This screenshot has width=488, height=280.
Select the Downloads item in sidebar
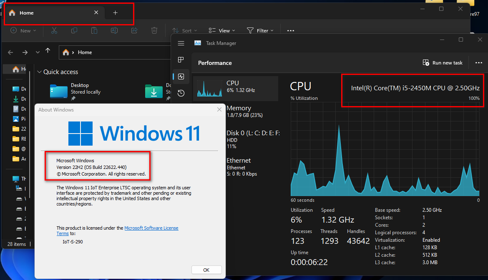(x=19, y=99)
